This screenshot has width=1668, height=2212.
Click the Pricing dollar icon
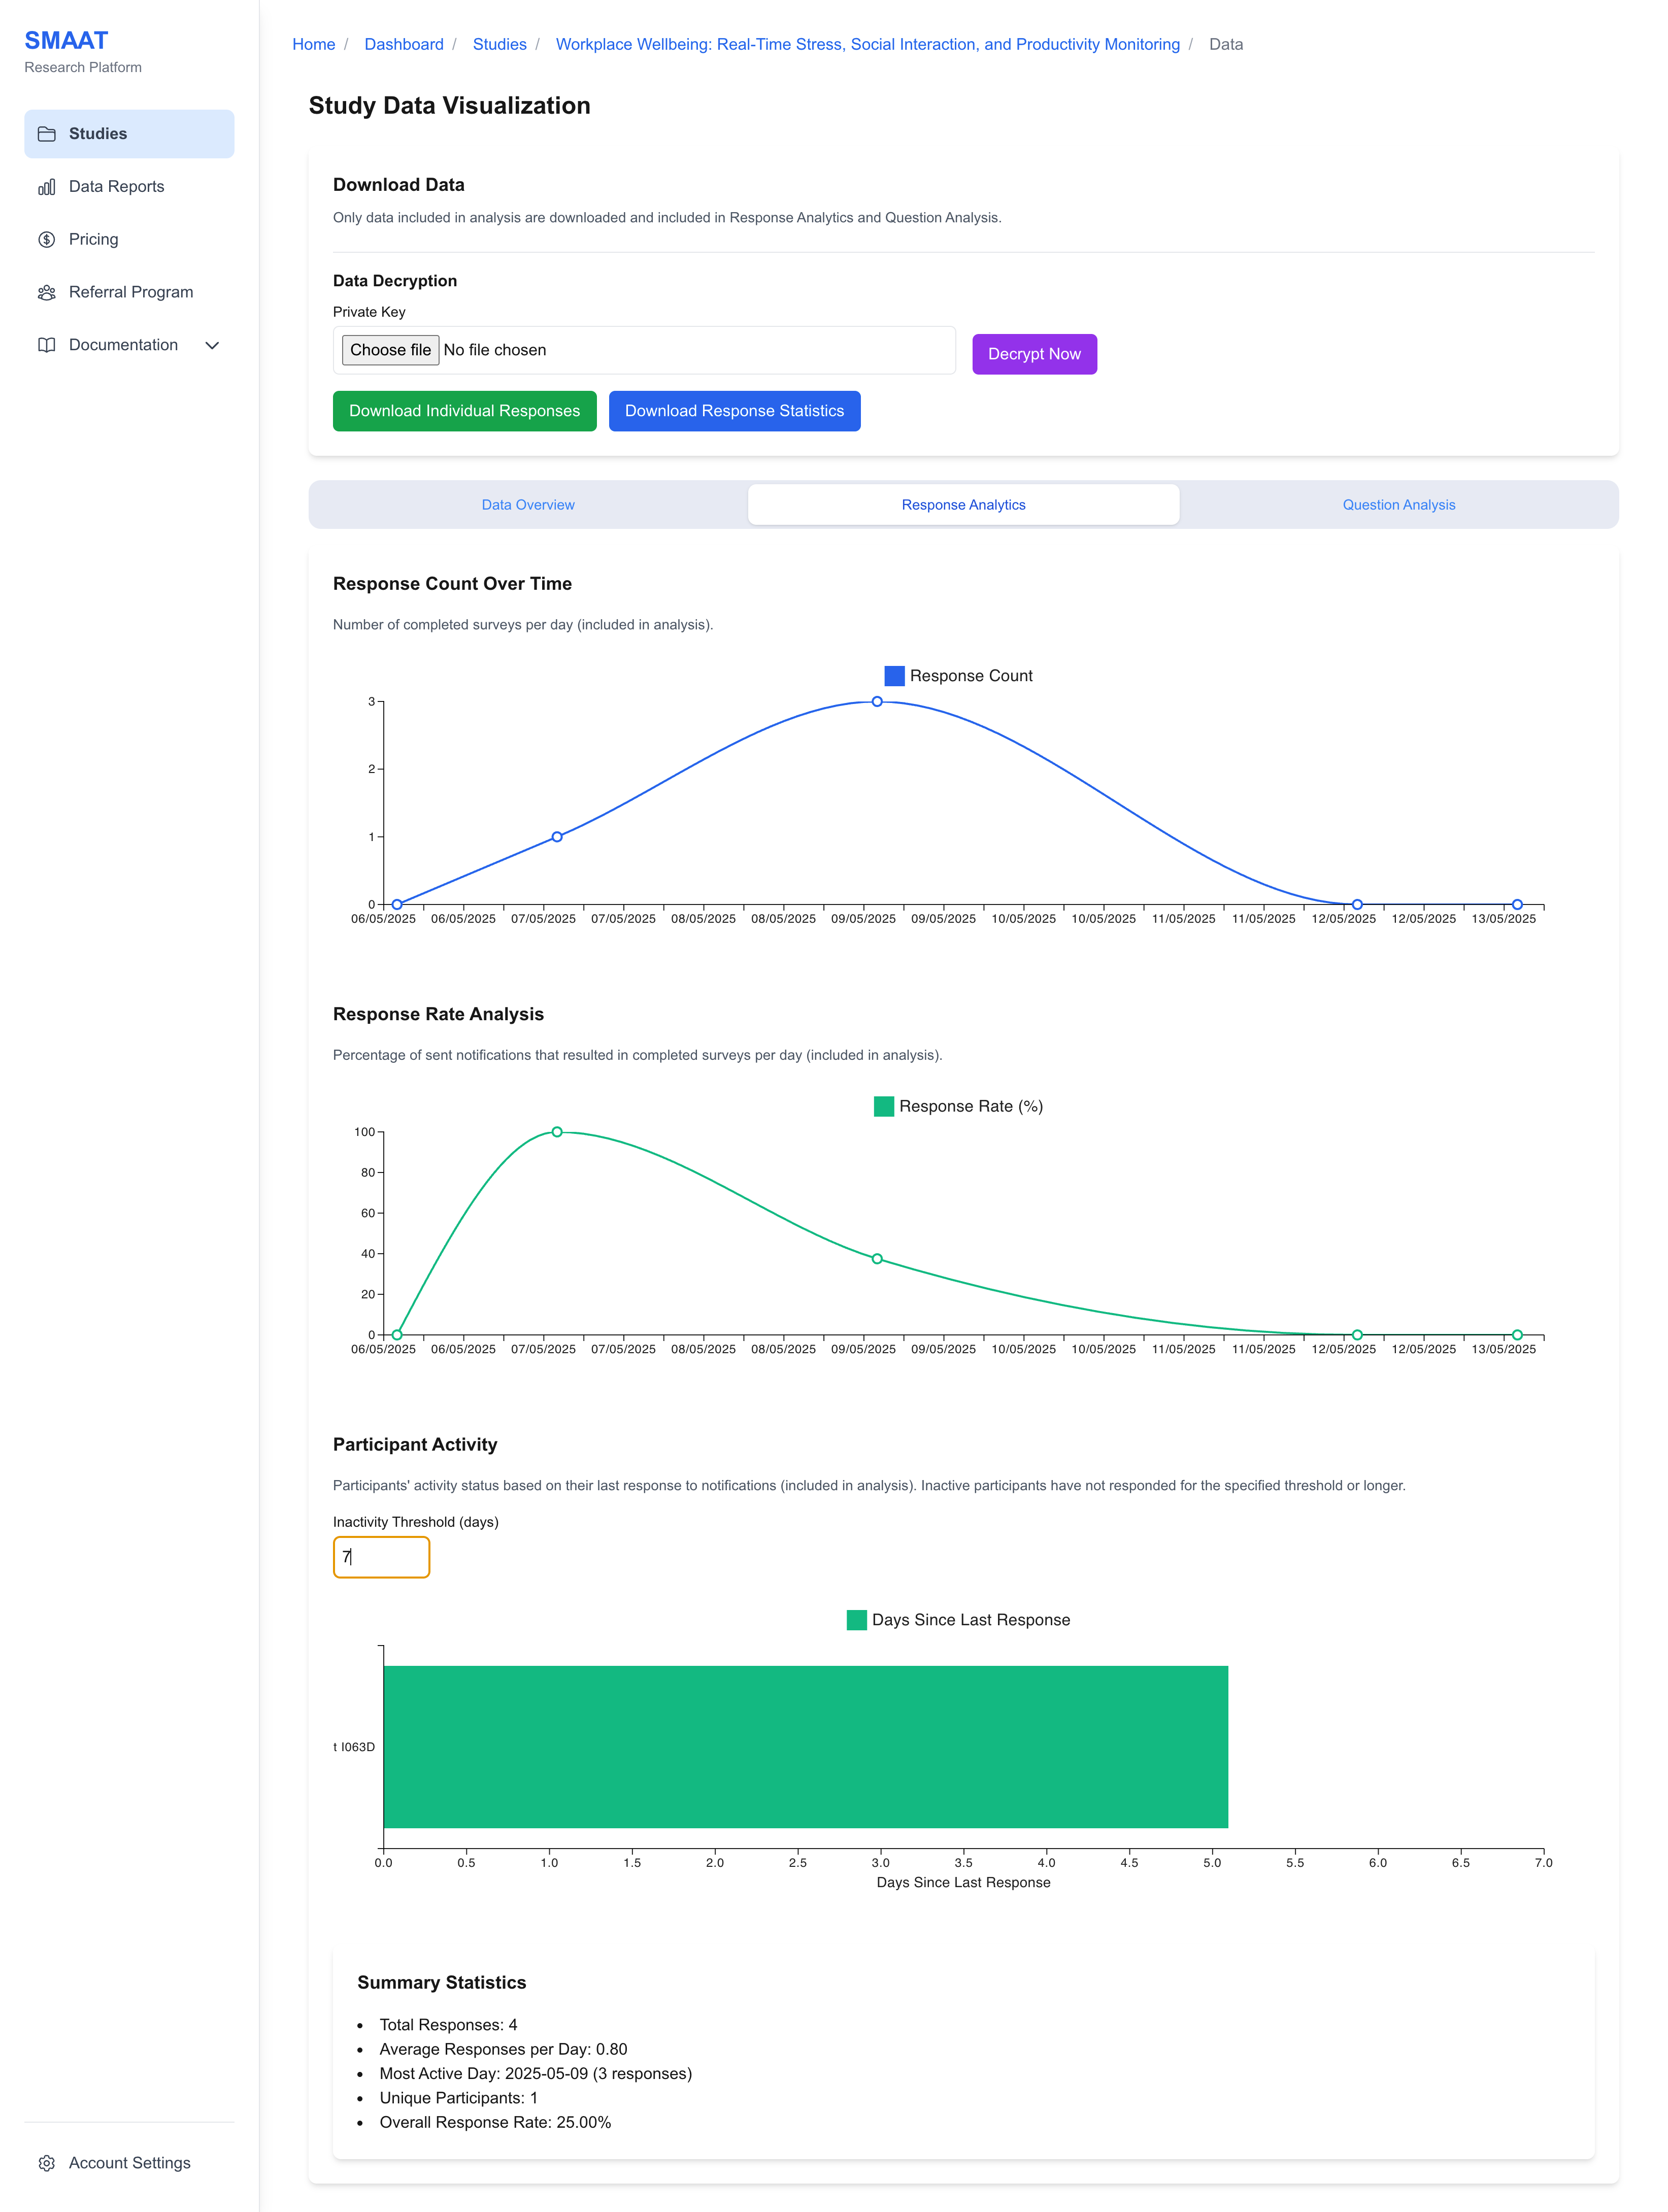47,239
